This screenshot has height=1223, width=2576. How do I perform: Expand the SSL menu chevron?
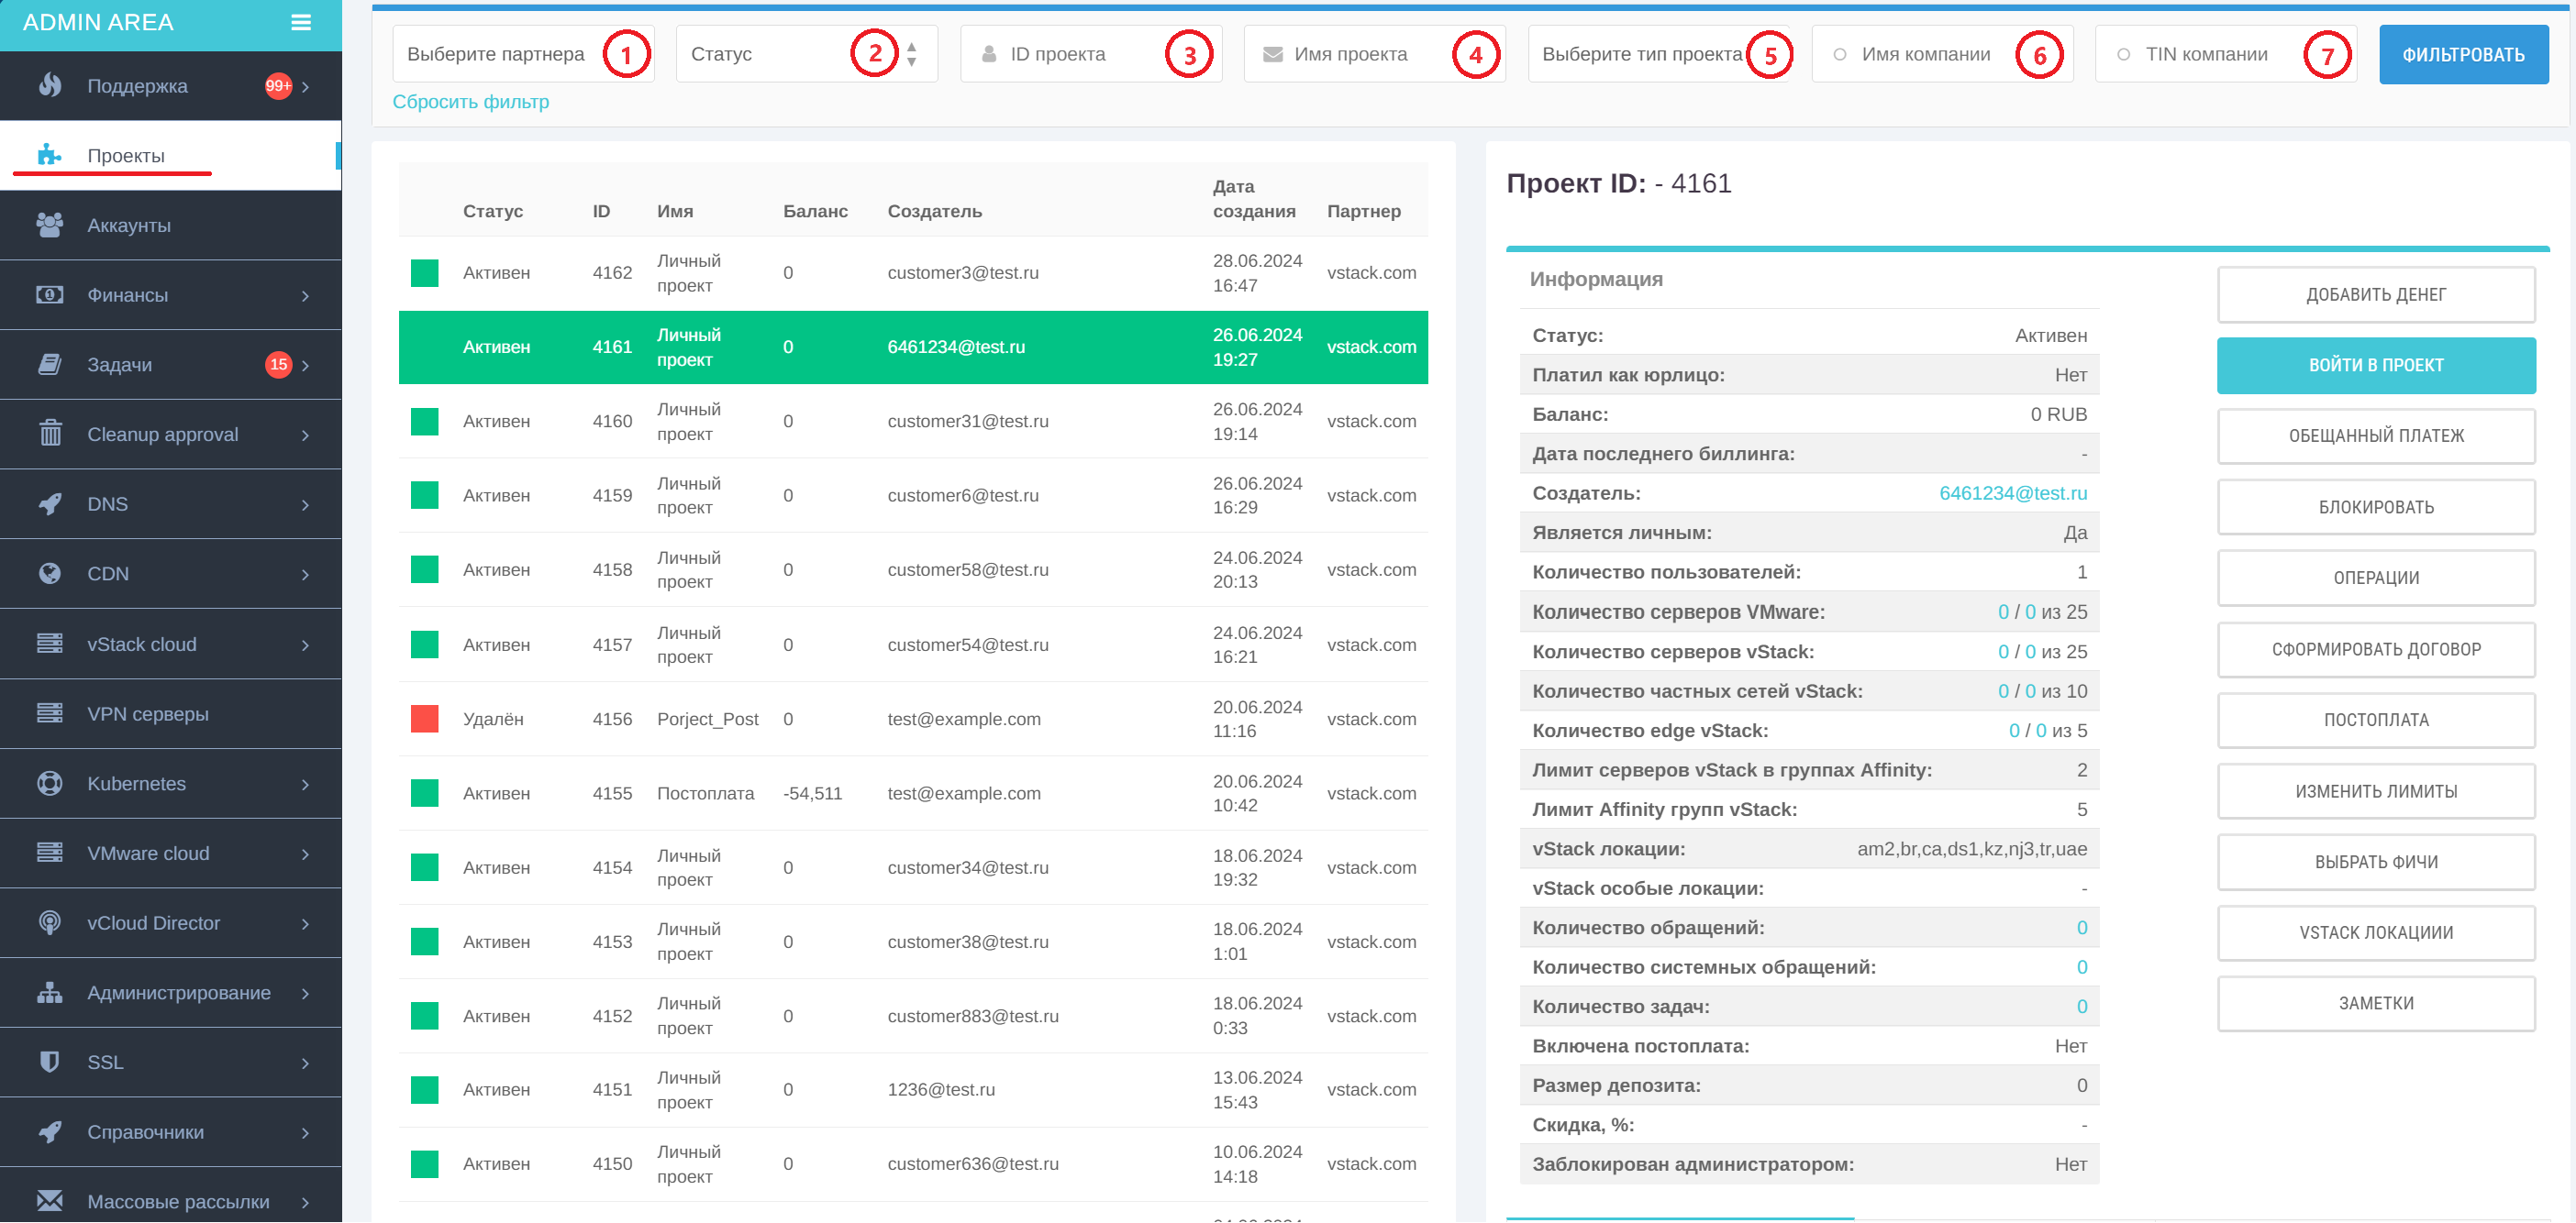[x=305, y=1063]
